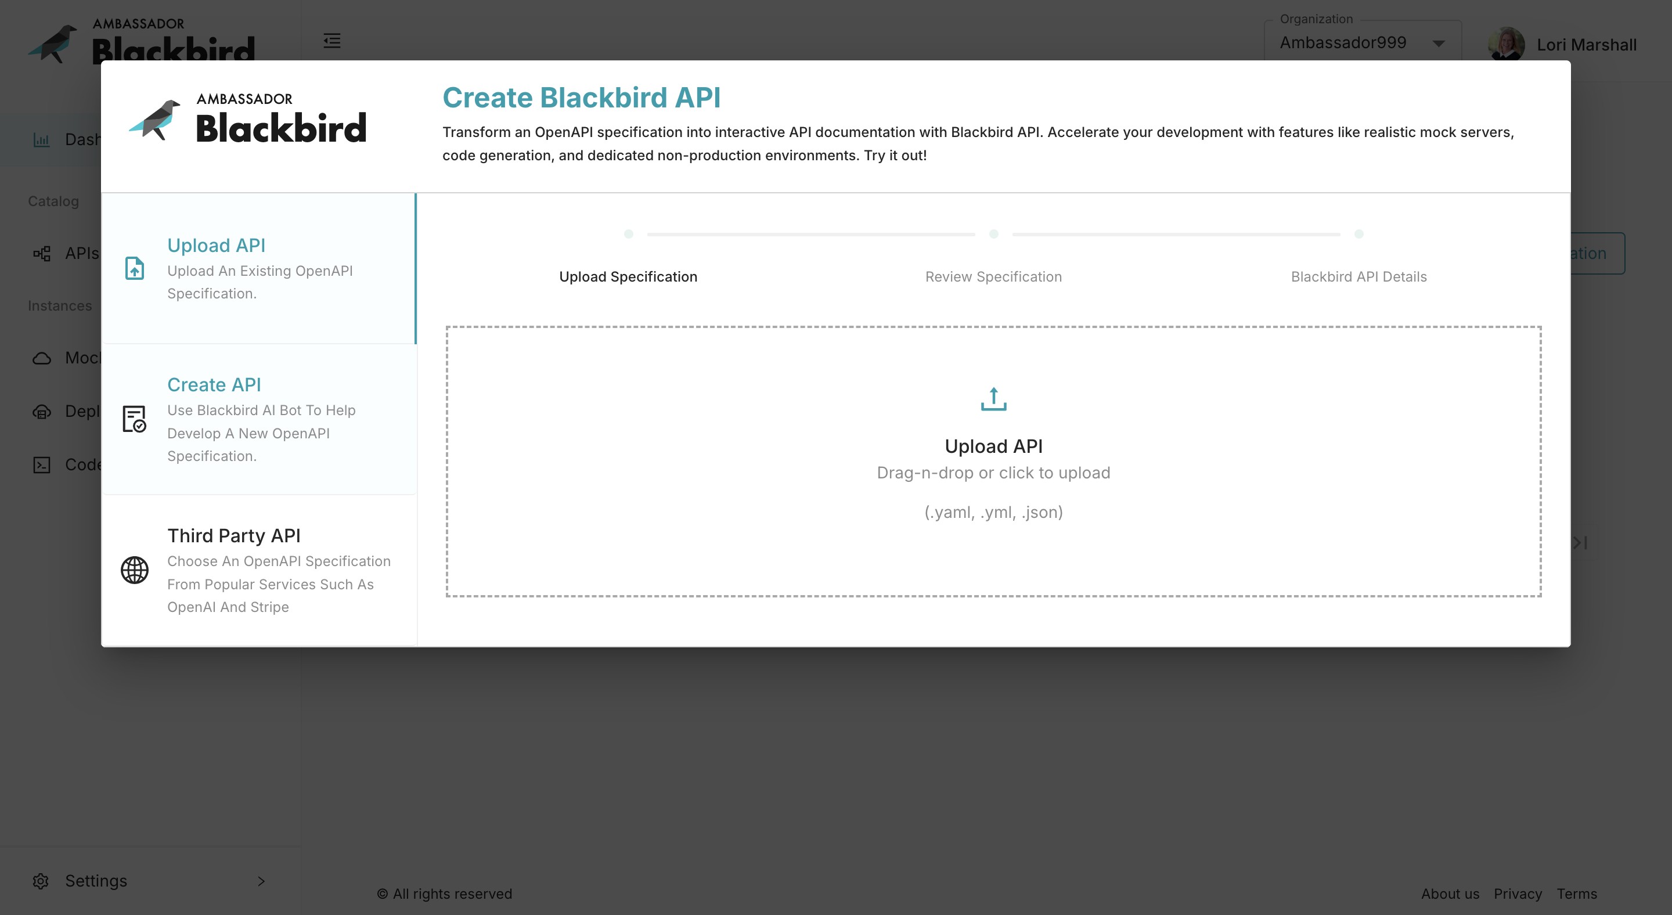Viewport: 1672px width, 915px height.
Task: Click the Create Blackbird API title
Action: pyautogui.click(x=581, y=98)
